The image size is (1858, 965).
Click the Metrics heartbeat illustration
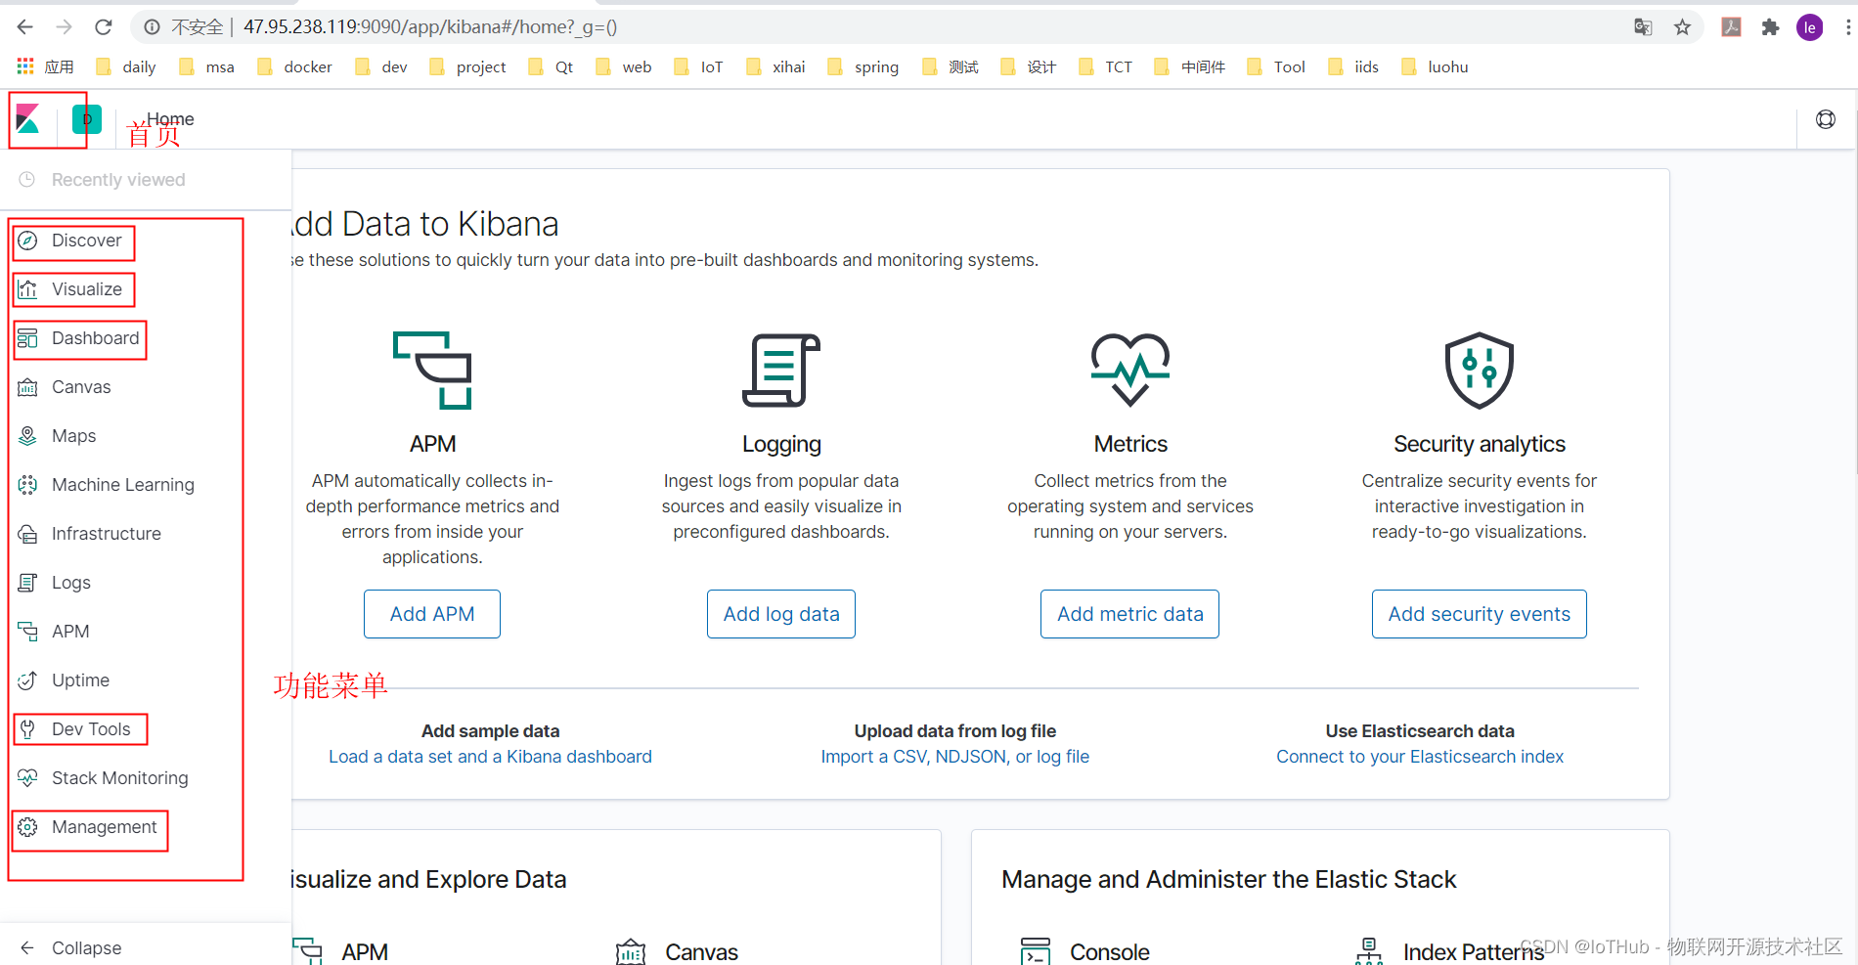(x=1130, y=370)
